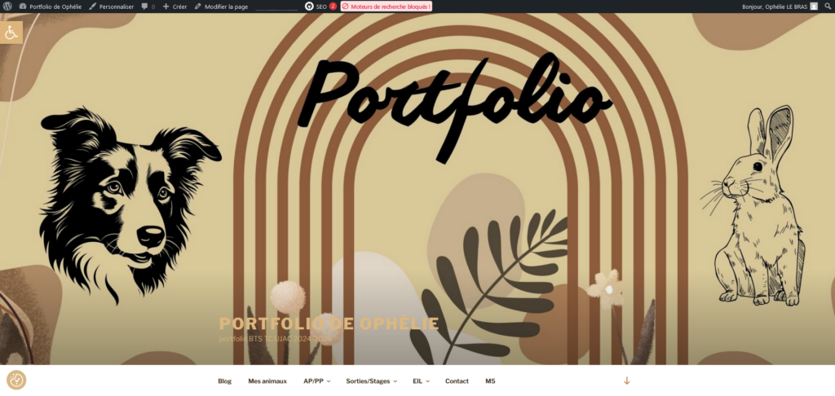Image resolution: width=835 pixels, height=396 pixels.
Task: Click the user avatar thumbnail
Action: [814, 7]
